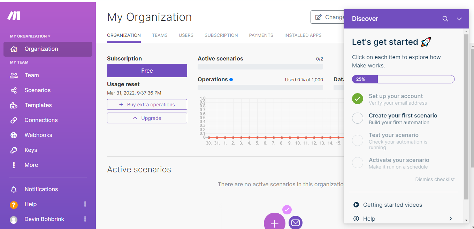
Task: Click the Team people icon
Action: pos(14,75)
